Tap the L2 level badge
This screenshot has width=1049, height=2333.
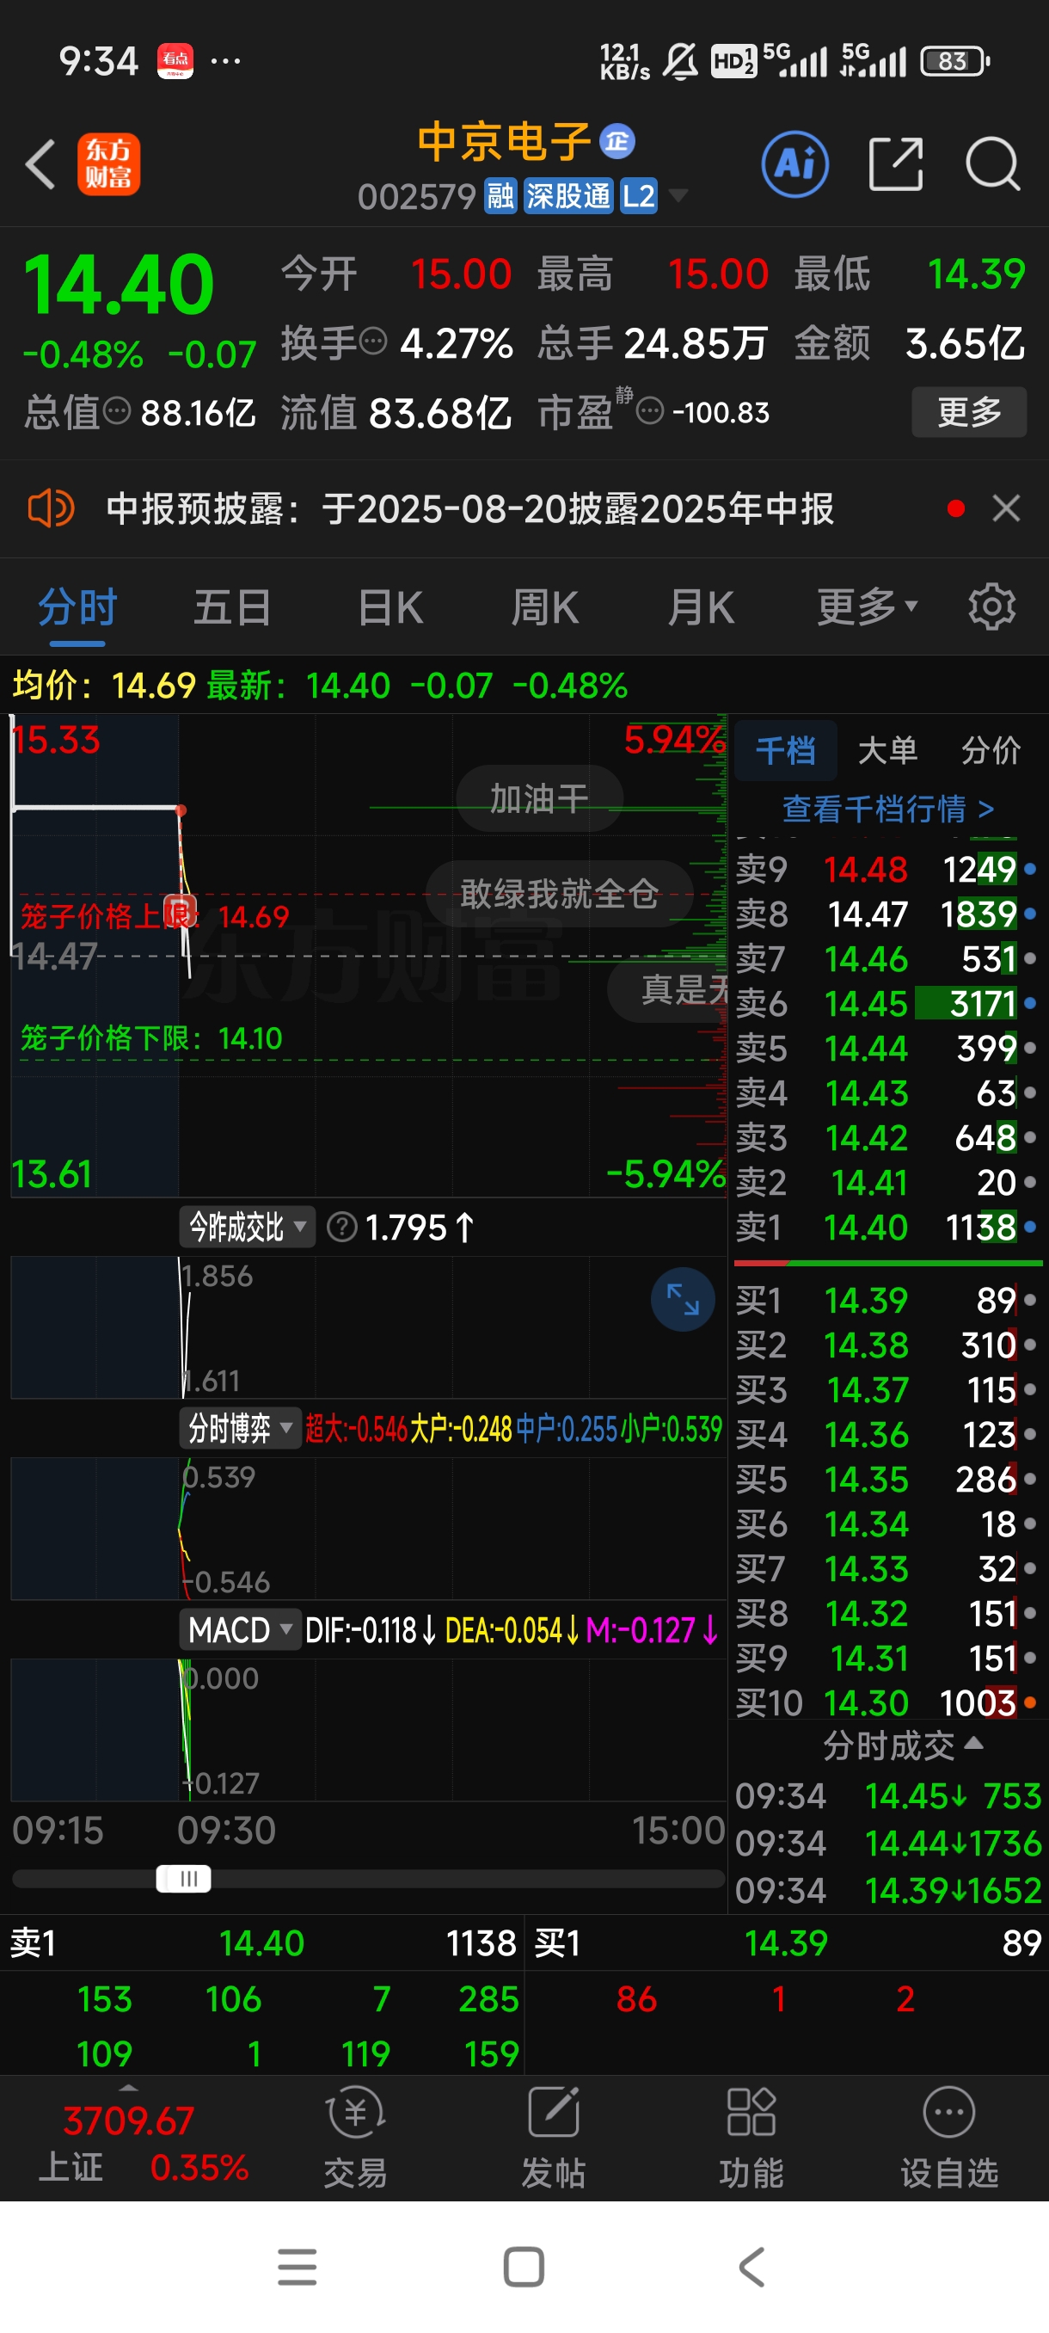click(638, 196)
